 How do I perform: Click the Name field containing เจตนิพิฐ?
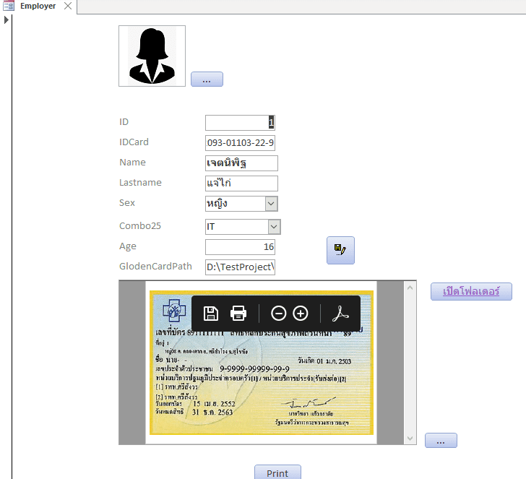click(241, 163)
